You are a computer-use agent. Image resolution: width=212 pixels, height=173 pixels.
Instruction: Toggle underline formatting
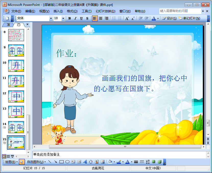[x=81, y=18]
